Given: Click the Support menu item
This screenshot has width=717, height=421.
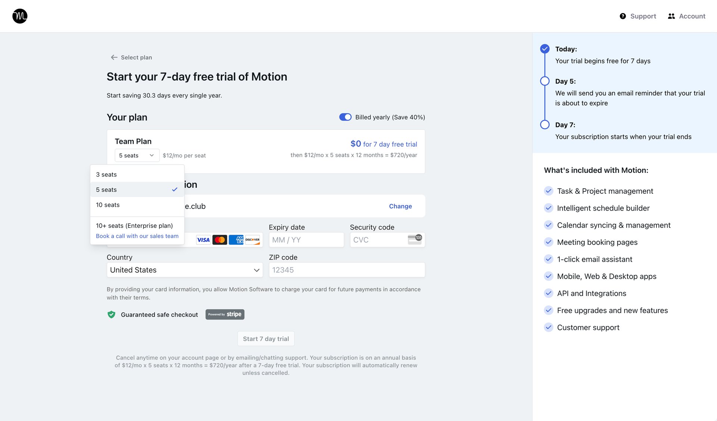Looking at the screenshot, I should tap(643, 16).
